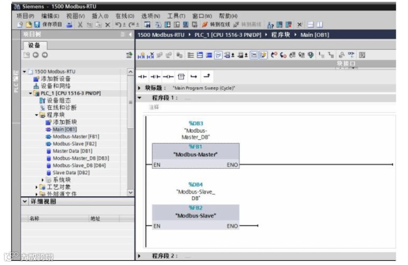Screen dimensions: 408x265
Task: Click the close branch icon
Action: (x=207, y=76)
